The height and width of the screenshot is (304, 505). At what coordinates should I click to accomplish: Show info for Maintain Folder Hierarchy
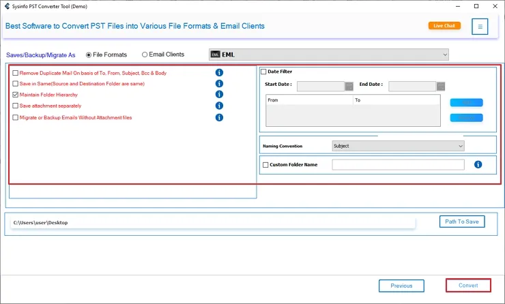tap(219, 94)
